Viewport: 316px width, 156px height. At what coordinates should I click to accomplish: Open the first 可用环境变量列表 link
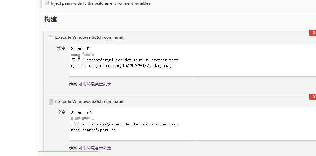click(95, 84)
